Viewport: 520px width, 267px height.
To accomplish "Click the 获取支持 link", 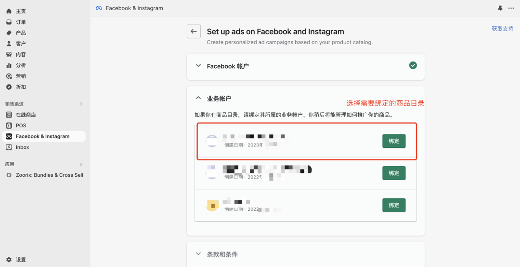I will tap(502, 29).
